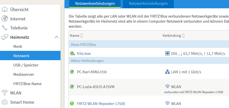229x108 pixels.
Task: Select the Netzwerkverbindungen tab
Action: pos(95,4)
